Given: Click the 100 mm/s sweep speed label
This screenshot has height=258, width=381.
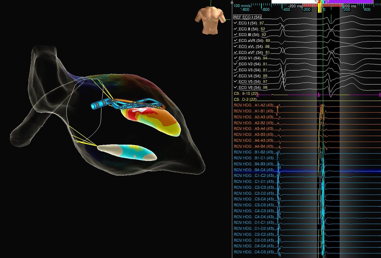Looking at the screenshot, I should (x=242, y=6).
